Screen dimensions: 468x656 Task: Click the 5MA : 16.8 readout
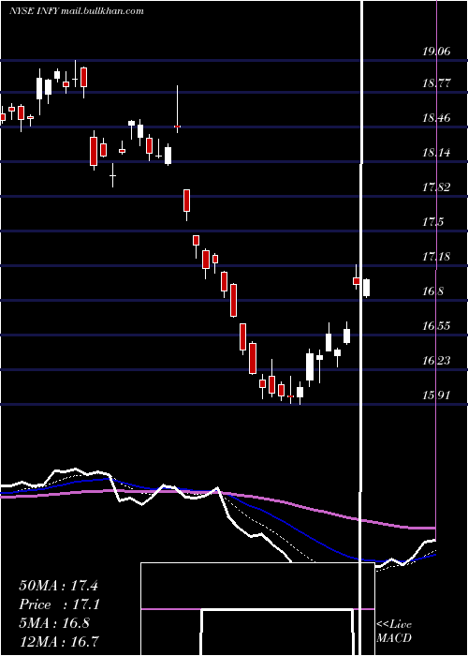(54, 623)
